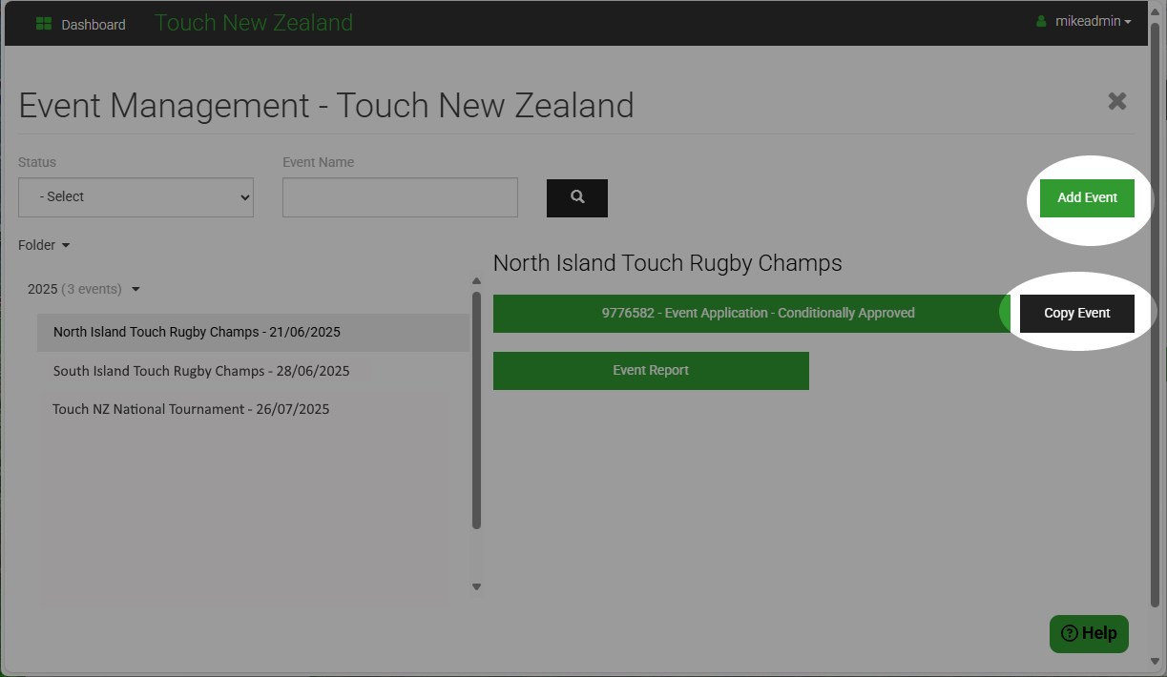Open the Event Report

point(651,371)
